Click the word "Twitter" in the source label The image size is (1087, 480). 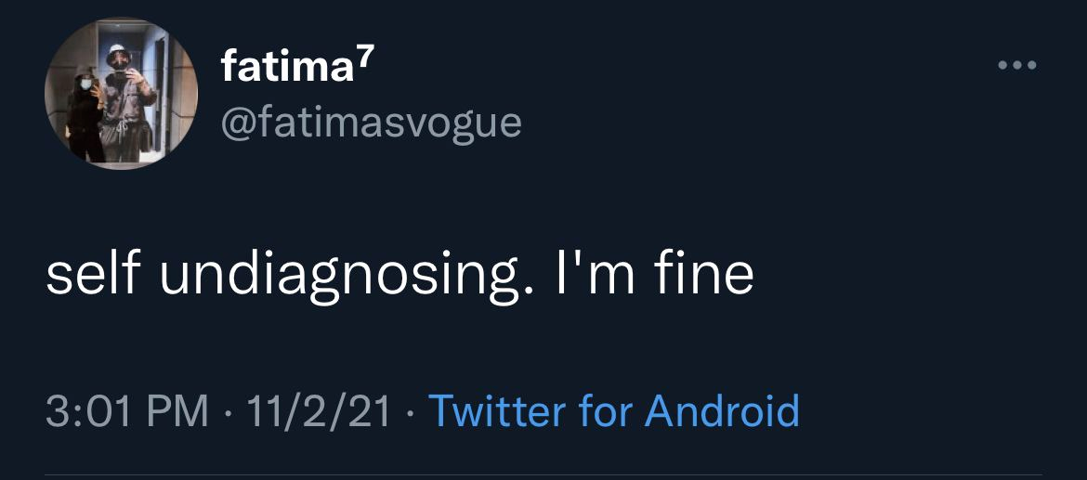497,409
